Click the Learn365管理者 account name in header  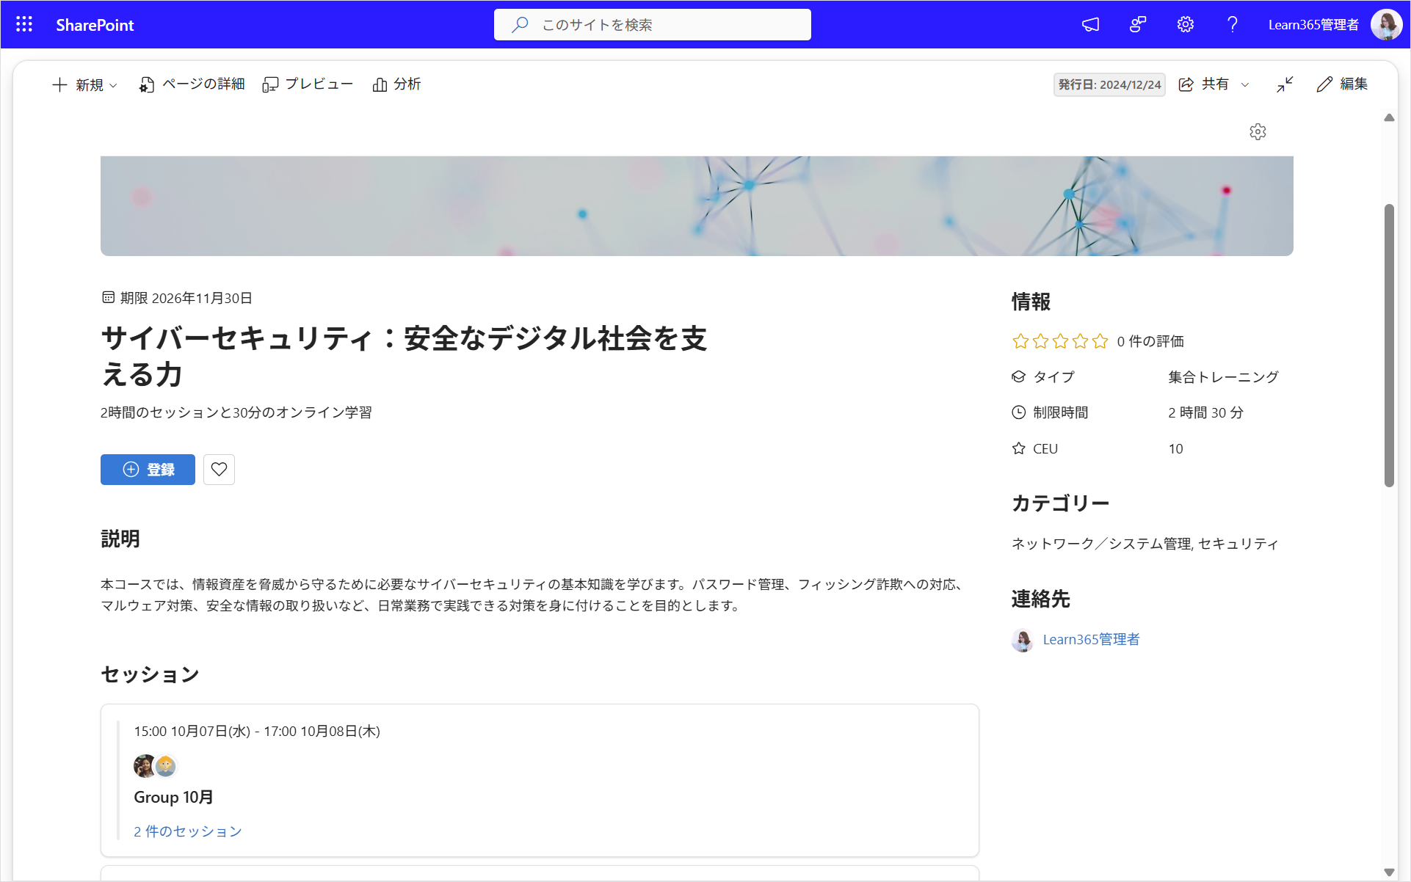click(x=1313, y=24)
